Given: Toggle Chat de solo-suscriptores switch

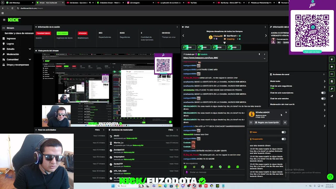Looking at the screenshot, I should (x=323, y=93).
